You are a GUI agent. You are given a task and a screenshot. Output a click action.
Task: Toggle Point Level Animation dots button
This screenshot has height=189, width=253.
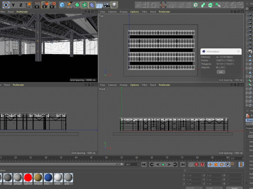tap(233, 164)
